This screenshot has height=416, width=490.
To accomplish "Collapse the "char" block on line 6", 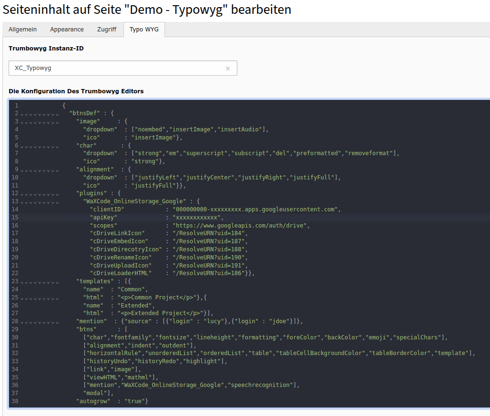I will pos(40,146).
